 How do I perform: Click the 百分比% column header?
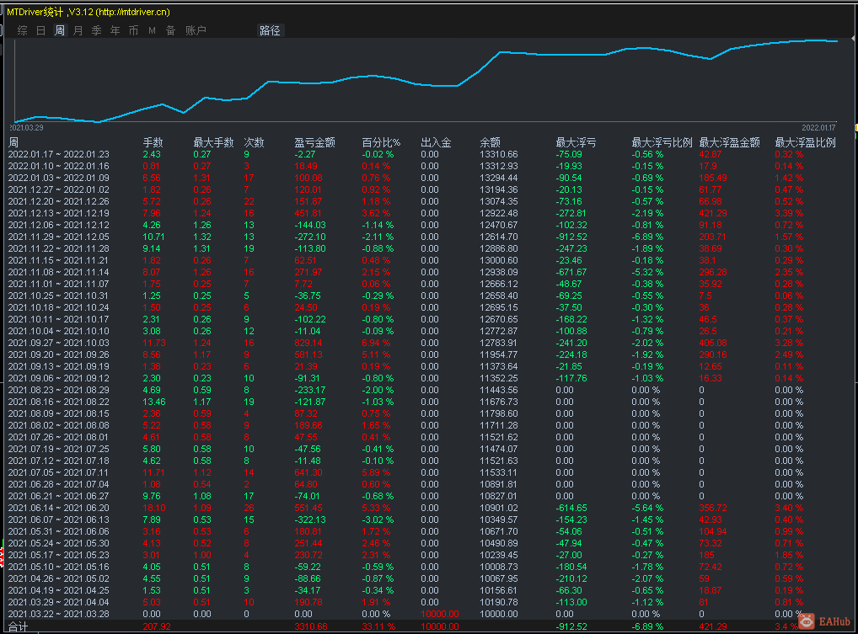[382, 142]
